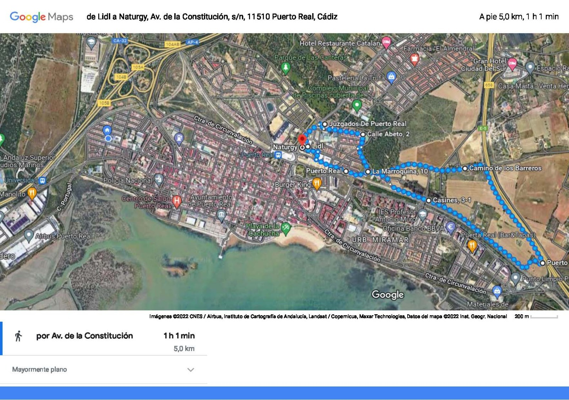The height and width of the screenshot is (400, 569).
Task: Click the Puerta Real Bar&Tapas restaurant pin
Action: 472,246
